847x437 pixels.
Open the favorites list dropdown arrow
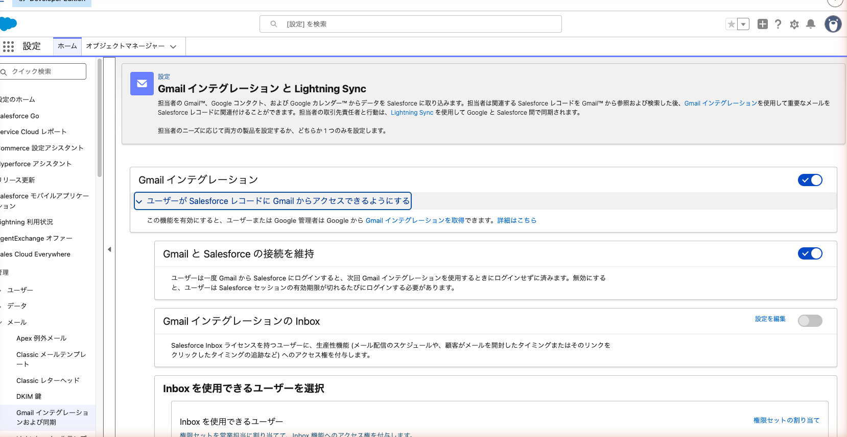pyautogui.click(x=743, y=24)
